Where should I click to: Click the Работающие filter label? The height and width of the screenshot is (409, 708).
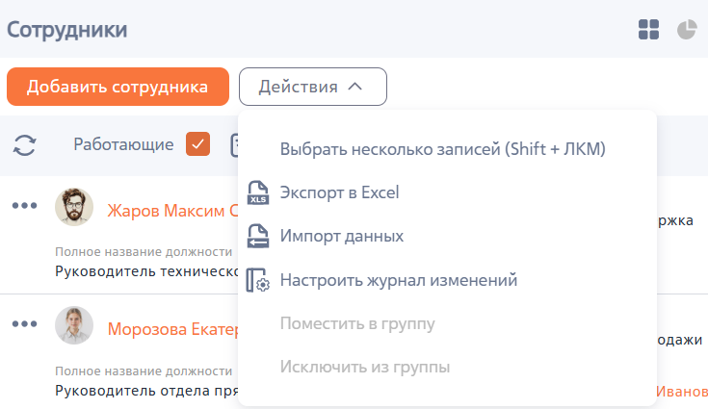point(123,144)
